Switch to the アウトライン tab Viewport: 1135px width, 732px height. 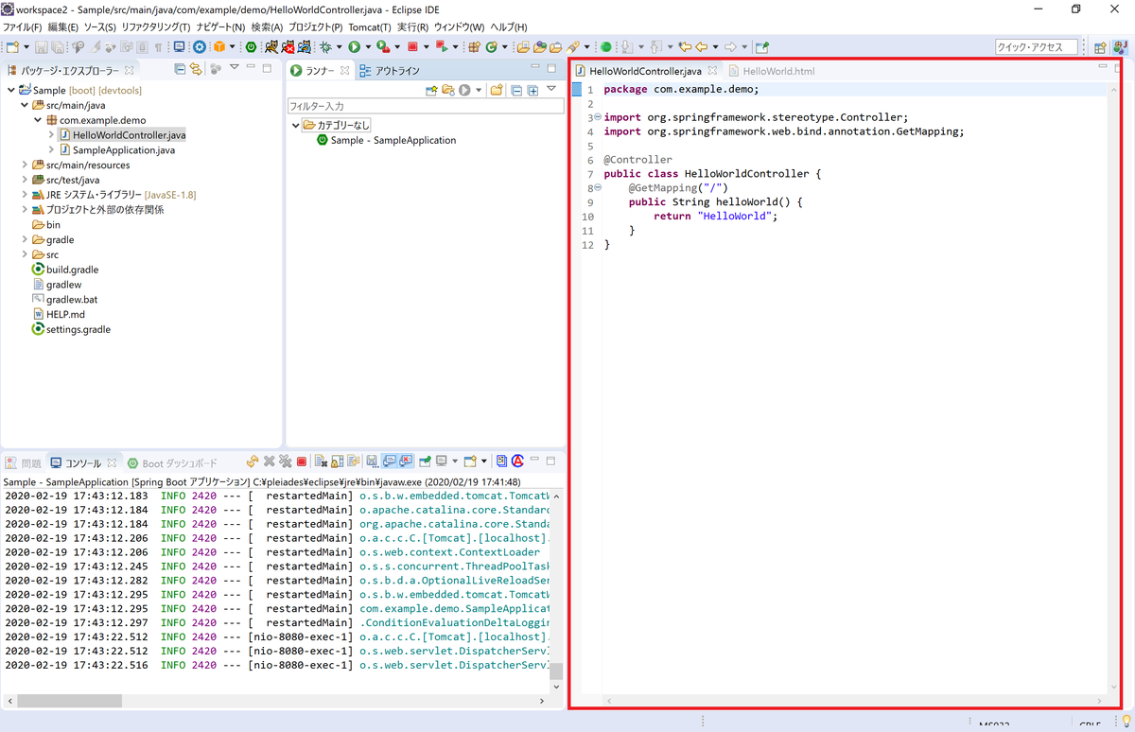tap(389, 70)
